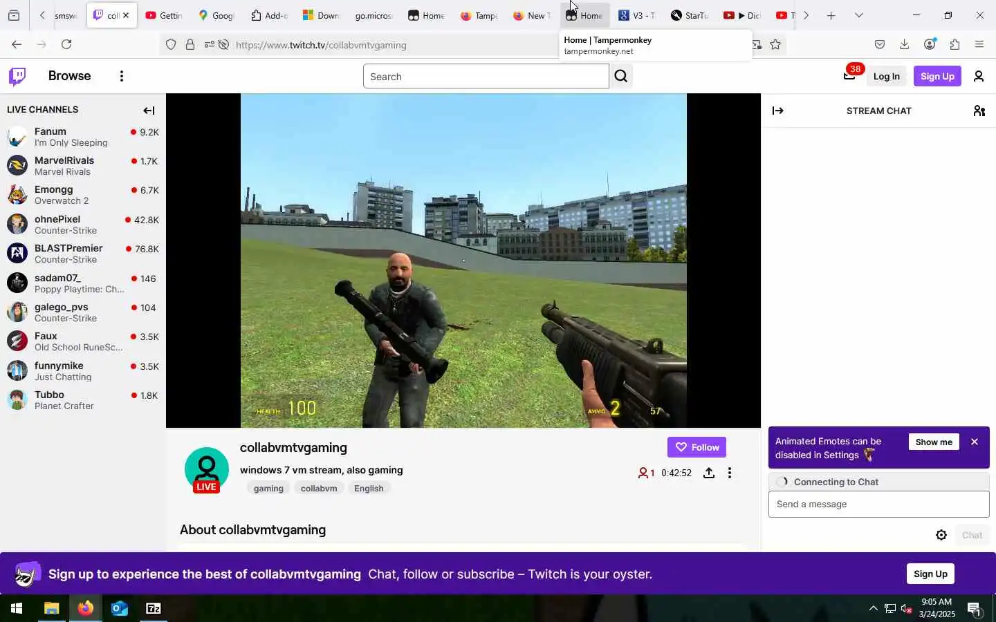Open Firefox account icon in toolbar
Screen dimensions: 996x622
(930, 44)
